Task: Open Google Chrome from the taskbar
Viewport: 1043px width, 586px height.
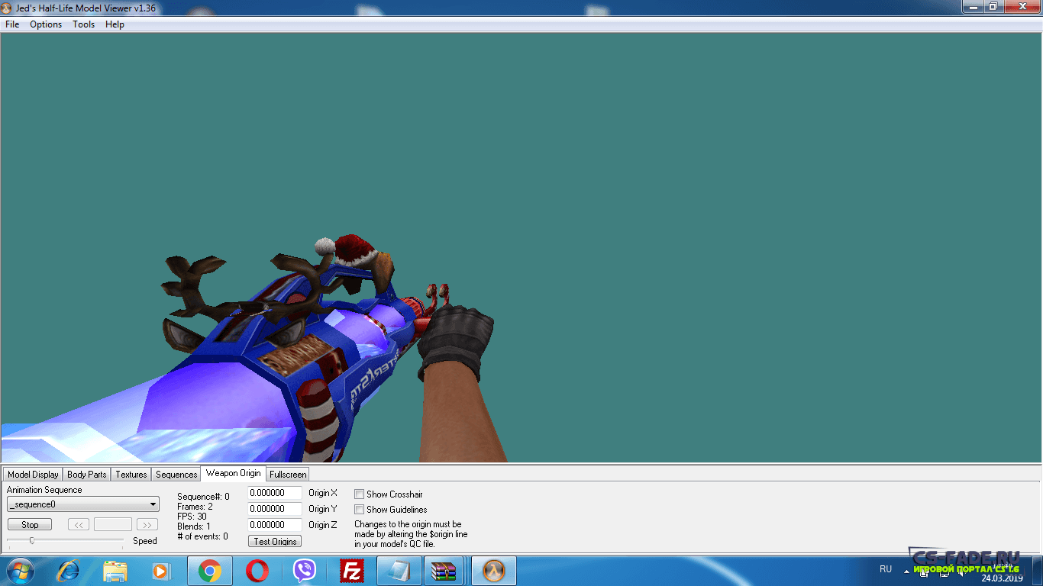Action: click(210, 571)
